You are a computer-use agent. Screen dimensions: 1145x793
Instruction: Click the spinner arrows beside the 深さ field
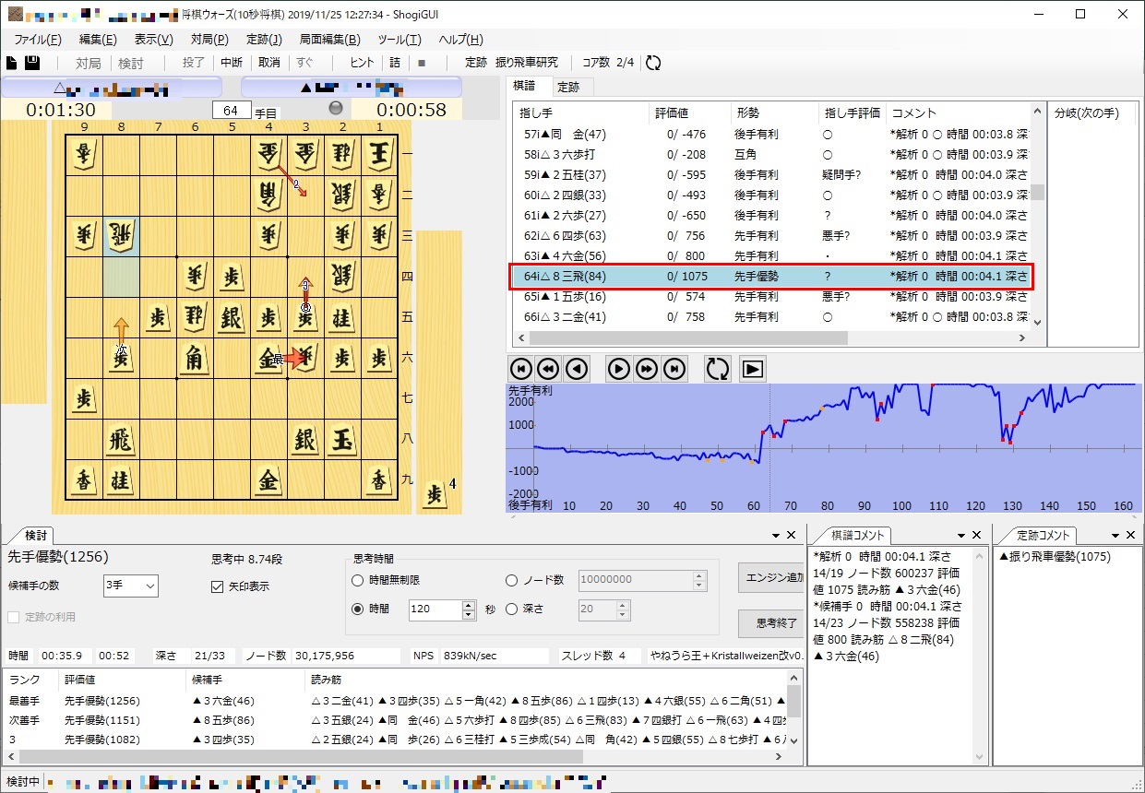click(x=622, y=610)
